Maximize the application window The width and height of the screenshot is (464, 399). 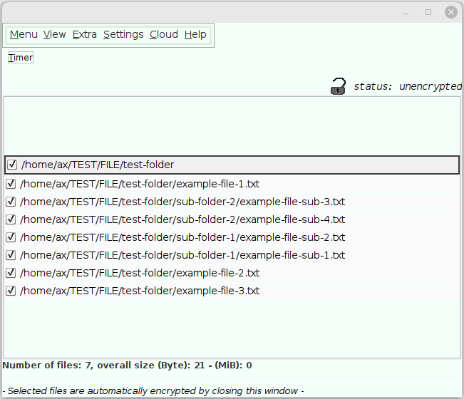(x=428, y=11)
